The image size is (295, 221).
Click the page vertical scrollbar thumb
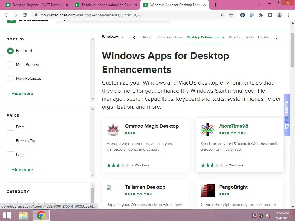point(292,50)
